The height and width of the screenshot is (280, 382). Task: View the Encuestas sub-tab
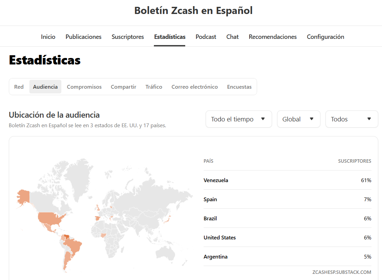point(239,87)
